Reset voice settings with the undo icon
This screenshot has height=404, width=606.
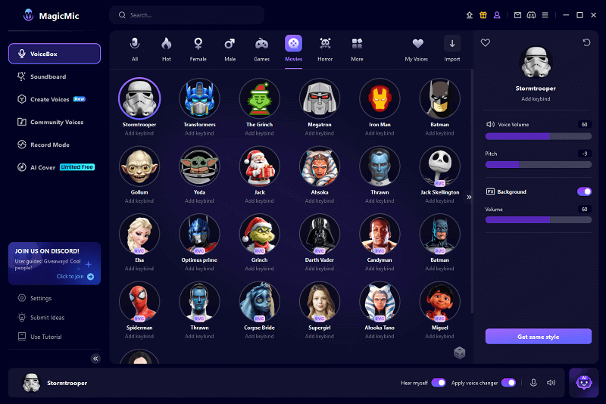pyautogui.click(x=586, y=43)
